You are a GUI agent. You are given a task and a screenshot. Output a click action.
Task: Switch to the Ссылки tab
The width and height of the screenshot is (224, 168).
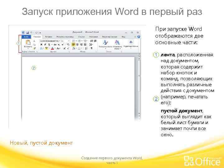pyautogui.click(x=82, y=37)
